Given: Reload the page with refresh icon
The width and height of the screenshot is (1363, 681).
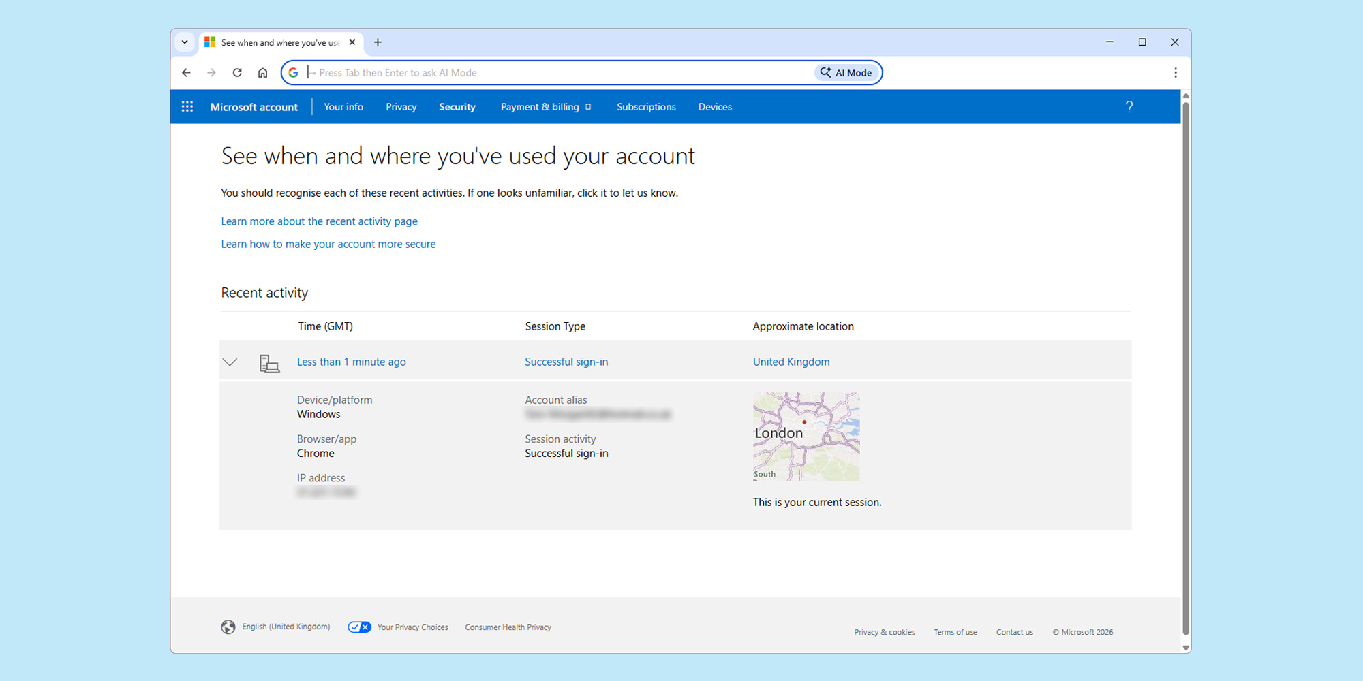Looking at the screenshot, I should click(x=237, y=72).
